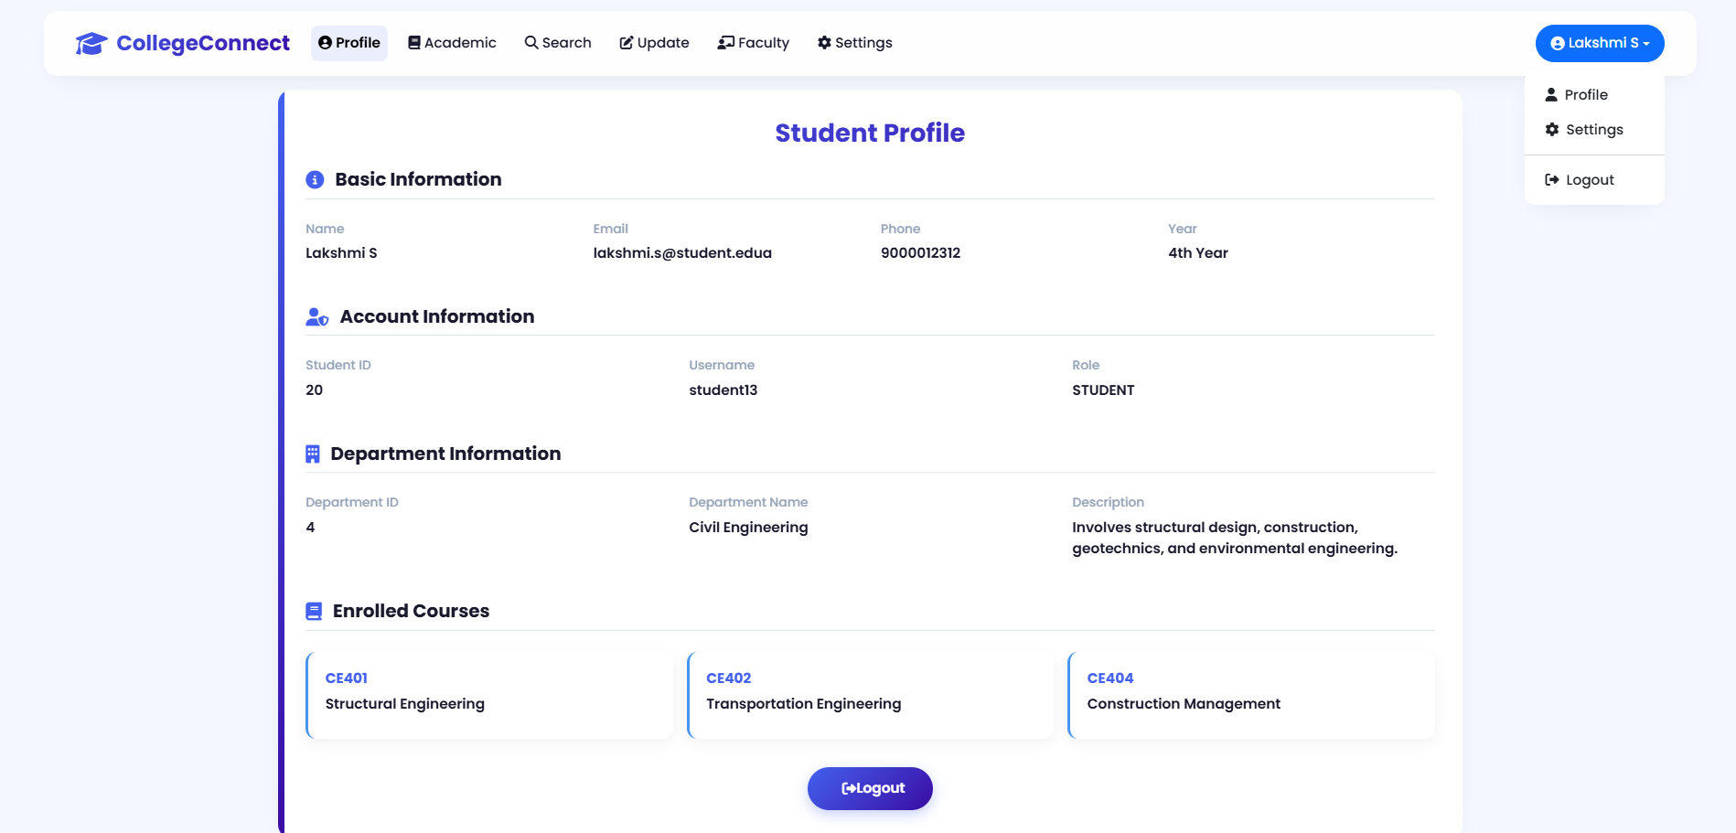Click the person icon beside dropdown Profile
Viewport: 1736px width, 833px height.
(x=1551, y=94)
